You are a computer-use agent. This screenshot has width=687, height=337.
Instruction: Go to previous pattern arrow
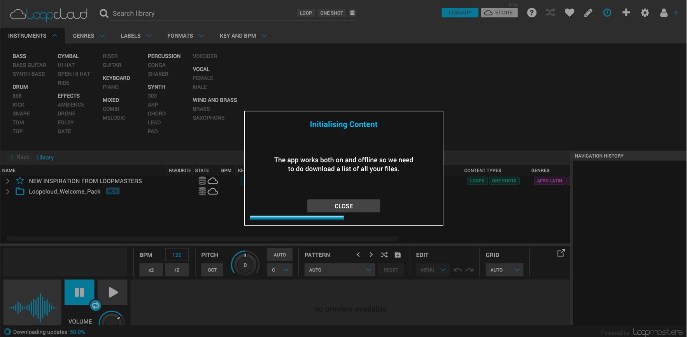[358, 255]
